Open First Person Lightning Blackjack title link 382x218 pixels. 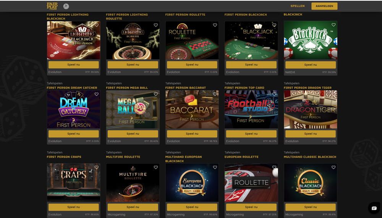pyautogui.click(x=68, y=16)
